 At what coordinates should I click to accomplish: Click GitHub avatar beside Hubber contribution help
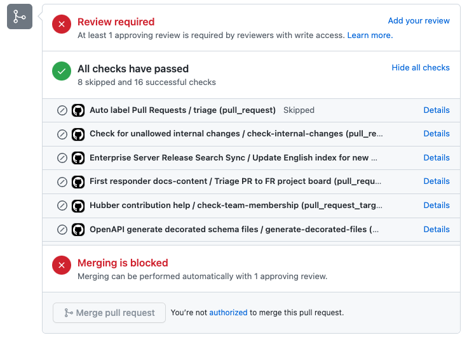(x=78, y=206)
